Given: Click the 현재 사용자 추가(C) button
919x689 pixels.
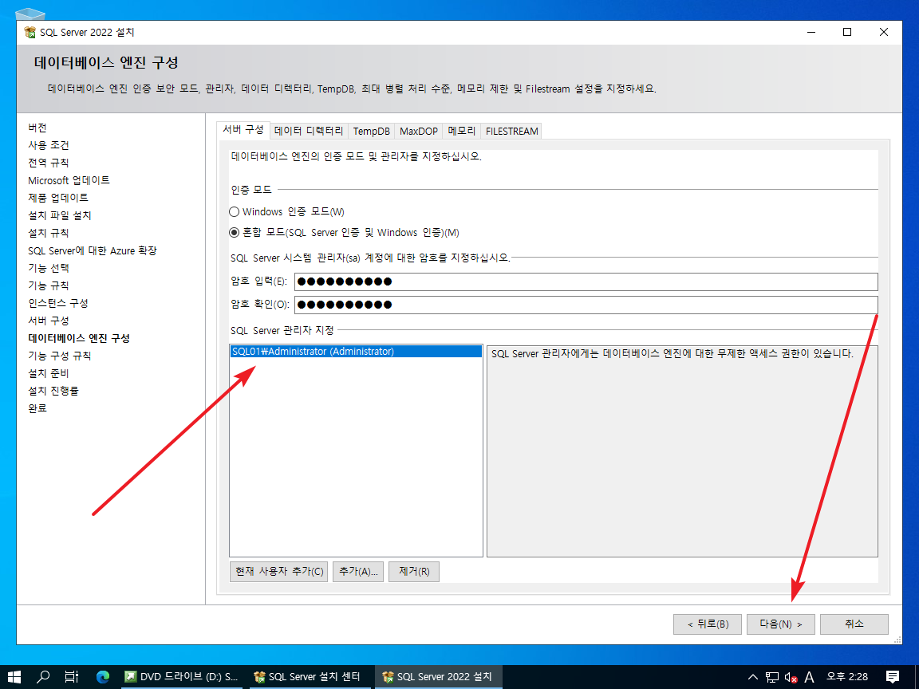Looking at the screenshot, I should coord(279,572).
